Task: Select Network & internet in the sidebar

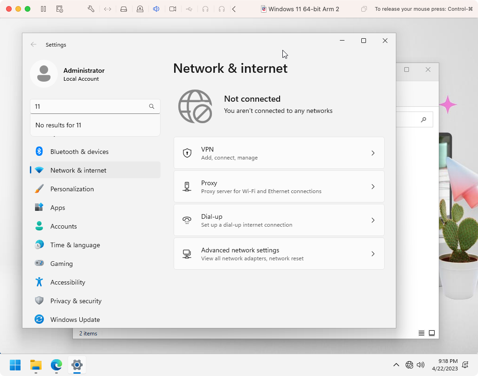Action: (95, 170)
